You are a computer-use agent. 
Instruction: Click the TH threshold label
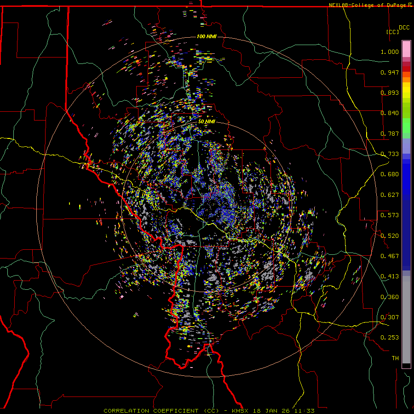(395, 358)
